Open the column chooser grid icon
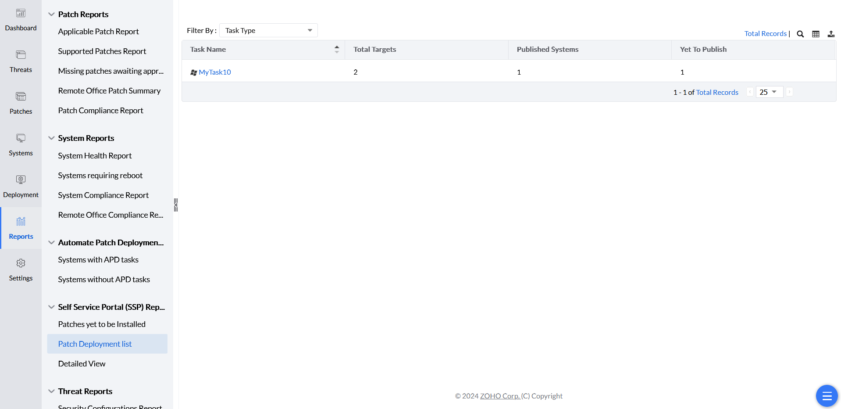841x409 pixels. [816, 34]
